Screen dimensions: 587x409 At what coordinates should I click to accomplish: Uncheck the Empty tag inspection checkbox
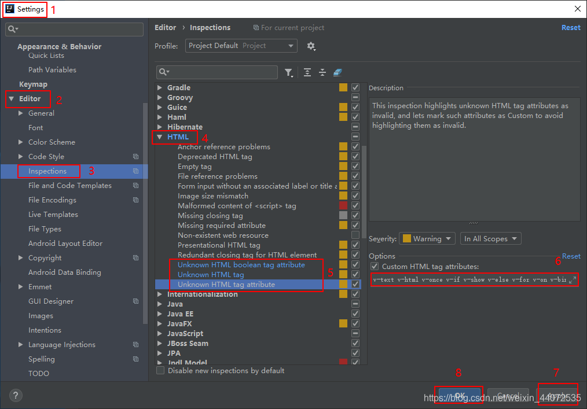tap(355, 166)
